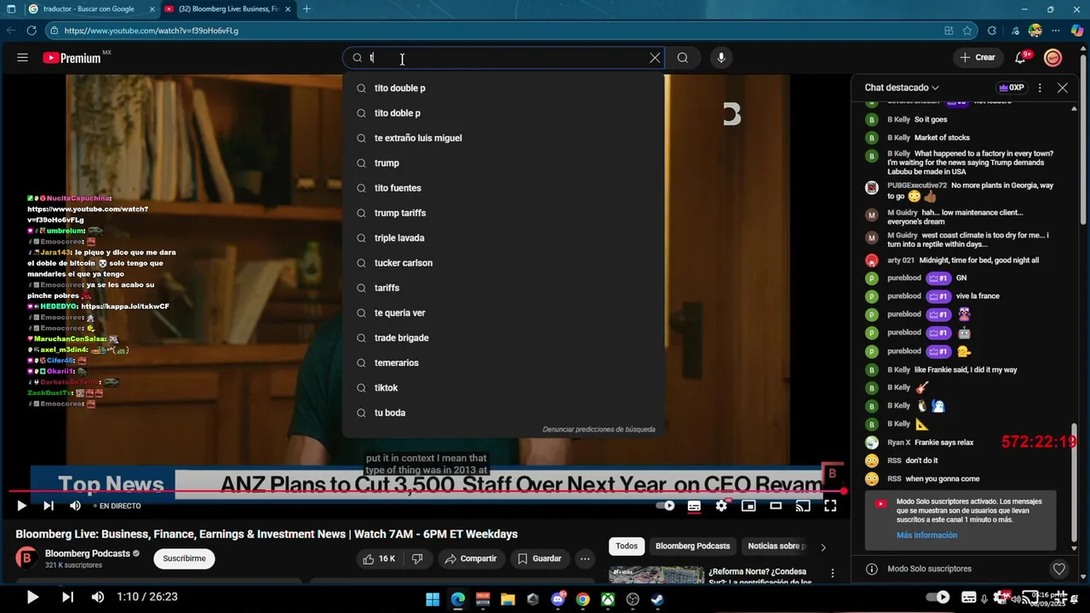Toggle subtitles in the video player

tap(694, 506)
